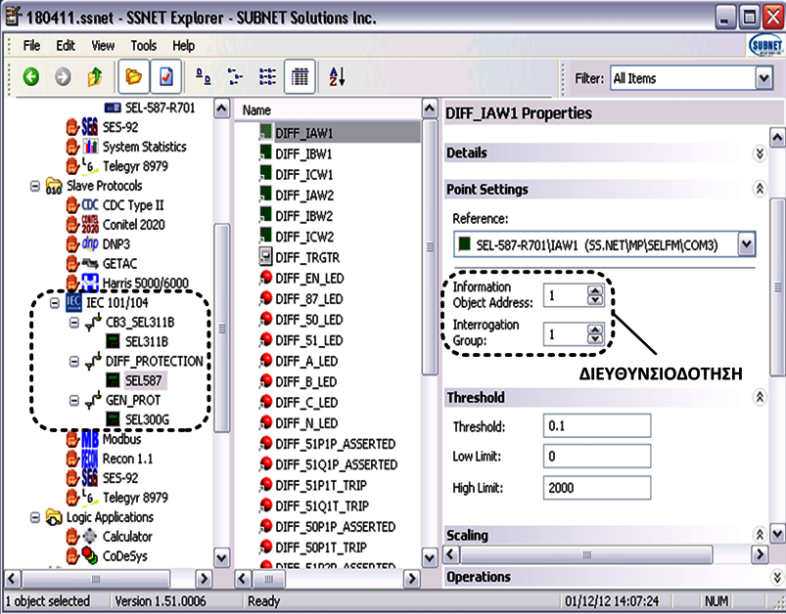
Task: Decrease the Interrogation Group value
Action: click(x=595, y=339)
